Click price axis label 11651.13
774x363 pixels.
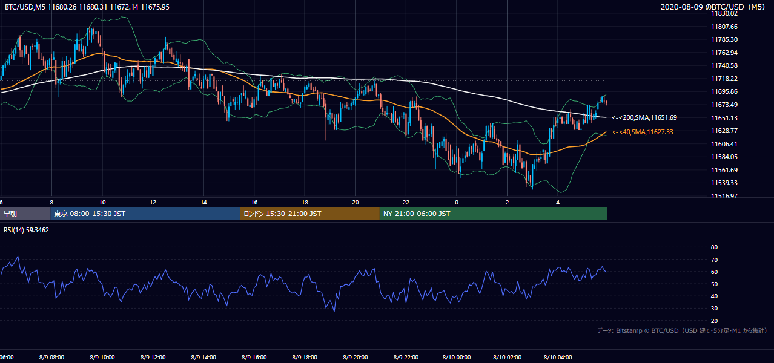724,118
